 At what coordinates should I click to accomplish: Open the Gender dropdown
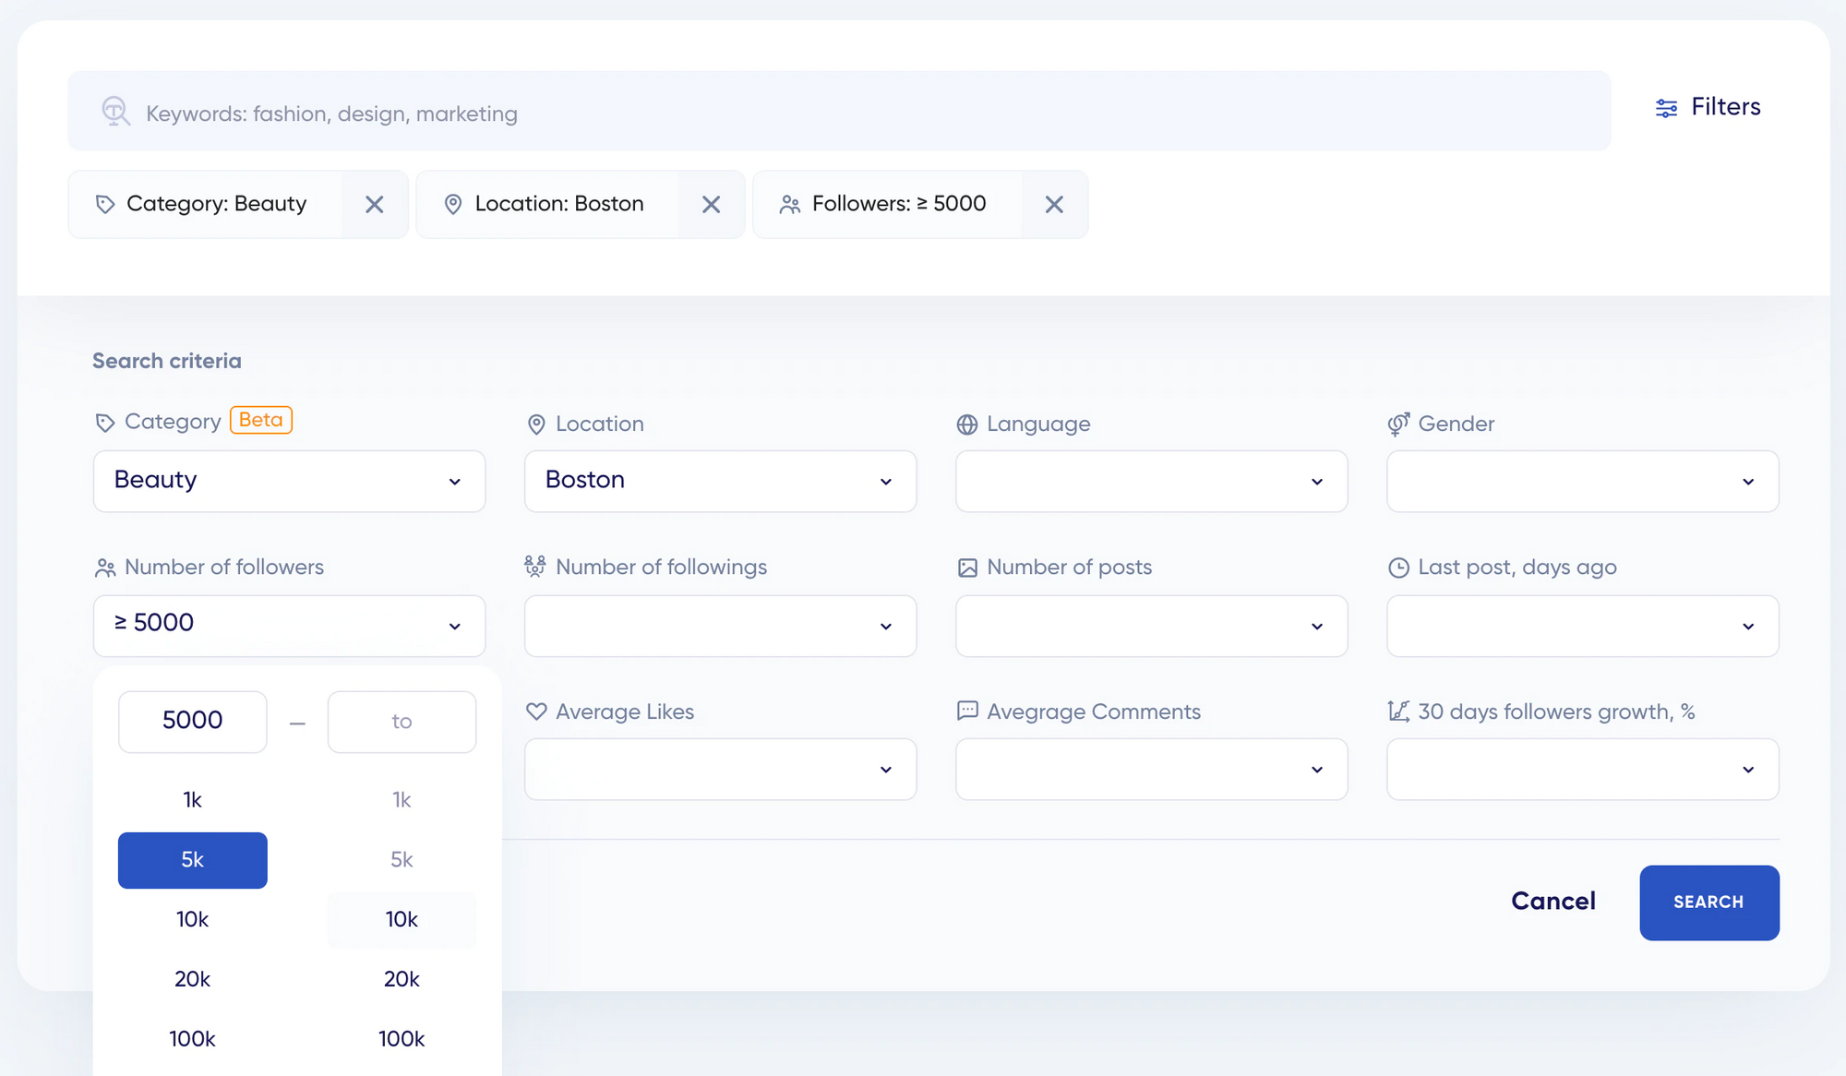pyautogui.click(x=1582, y=481)
